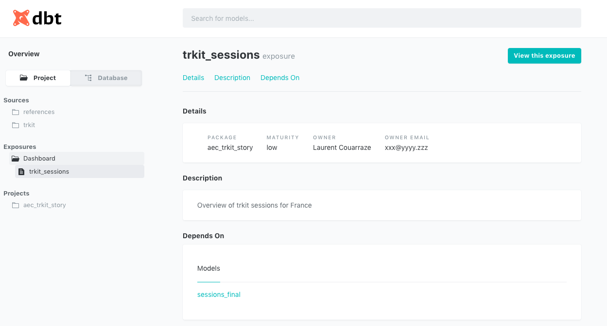Screen dimensions: 607x326
Task: Click the folder icon beside aec_trkit_story
Action: point(16,205)
